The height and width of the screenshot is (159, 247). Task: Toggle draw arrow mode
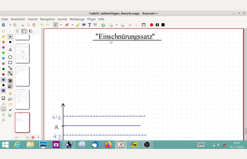[x=10, y=68]
